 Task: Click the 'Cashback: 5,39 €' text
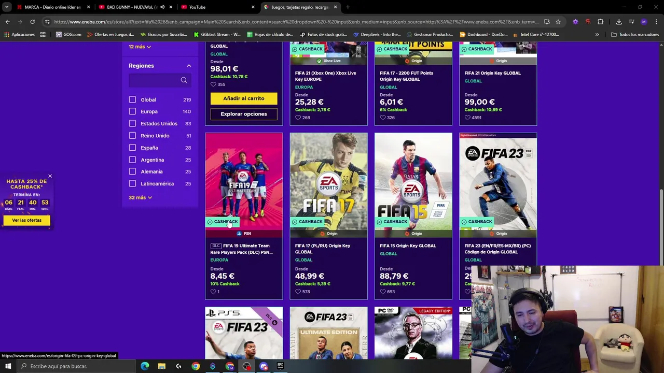pyautogui.click(x=312, y=284)
